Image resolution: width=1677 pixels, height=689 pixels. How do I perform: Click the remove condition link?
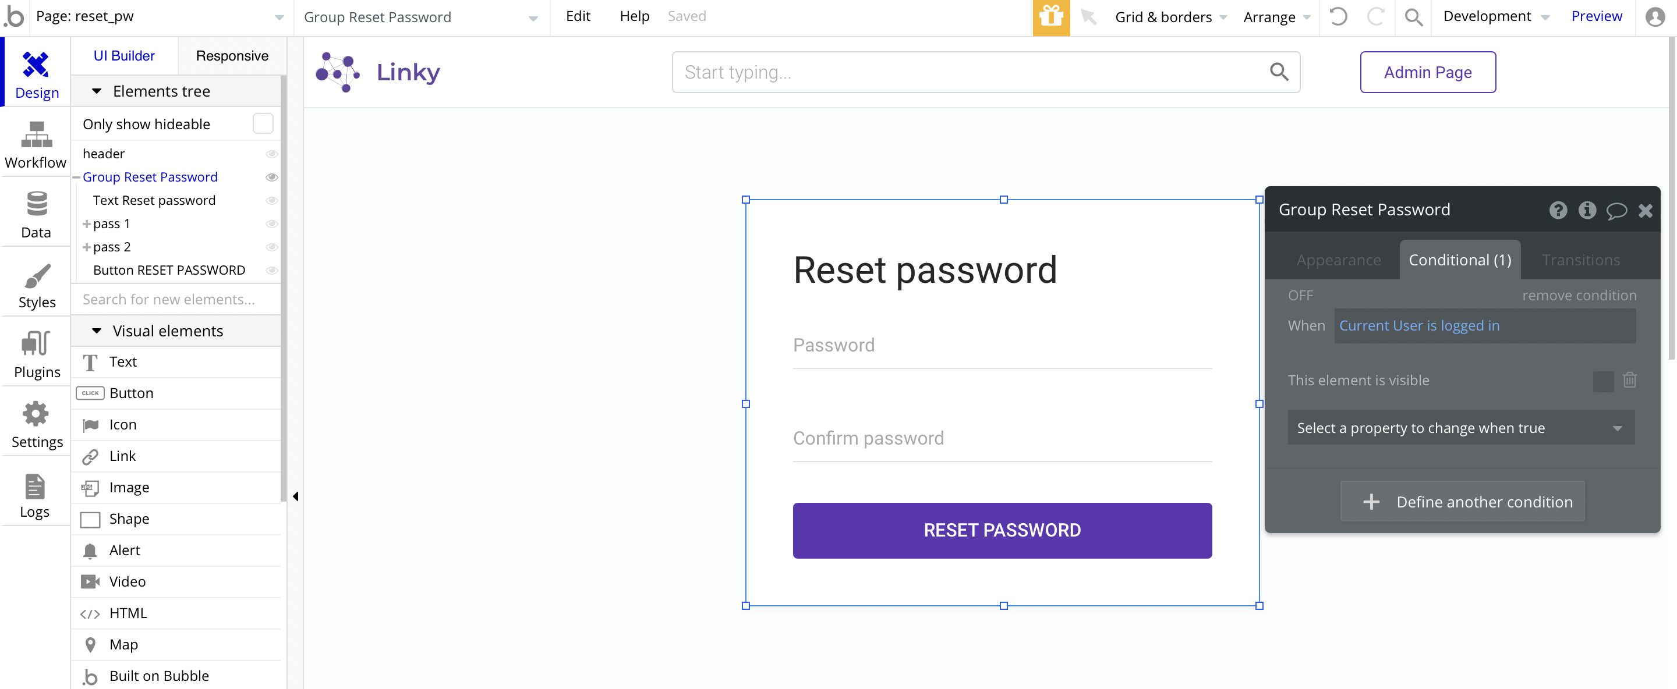coord(1579,296)
